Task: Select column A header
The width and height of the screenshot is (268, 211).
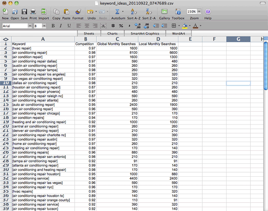Action: 43,39
